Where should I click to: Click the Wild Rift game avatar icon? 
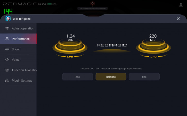click(x=8, y=19)
